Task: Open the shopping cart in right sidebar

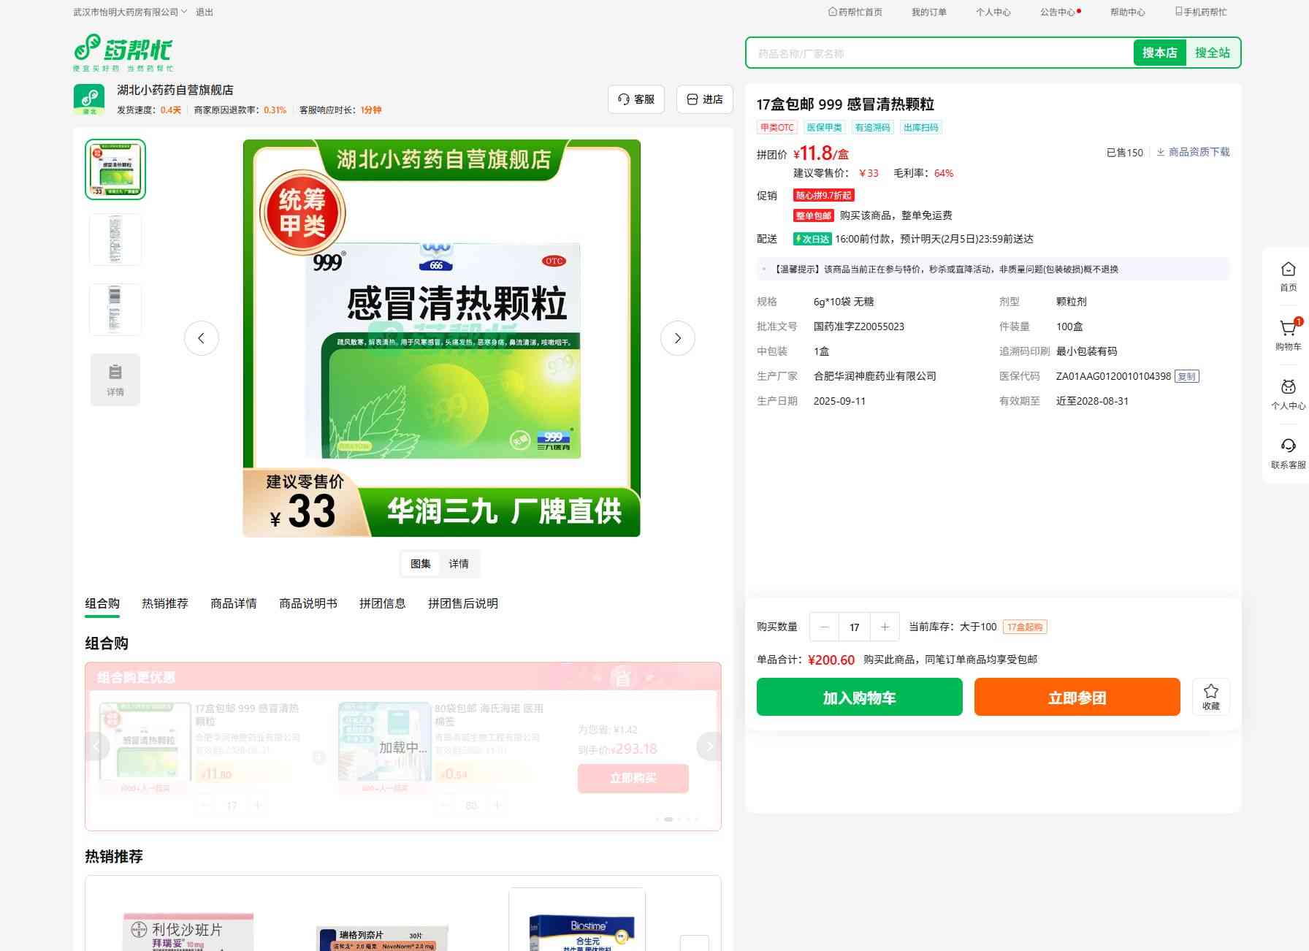Action: tap(1288, 335)
